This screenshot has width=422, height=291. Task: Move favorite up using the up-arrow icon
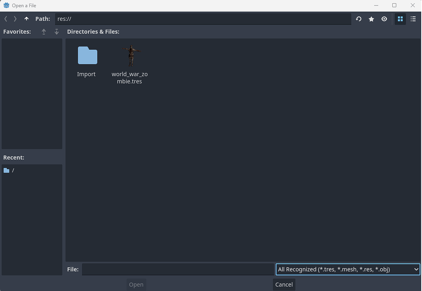point(43,31)
